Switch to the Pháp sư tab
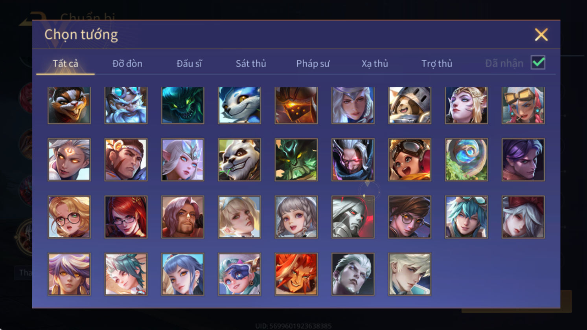This screenshot has width=587, height=330. 313,63
